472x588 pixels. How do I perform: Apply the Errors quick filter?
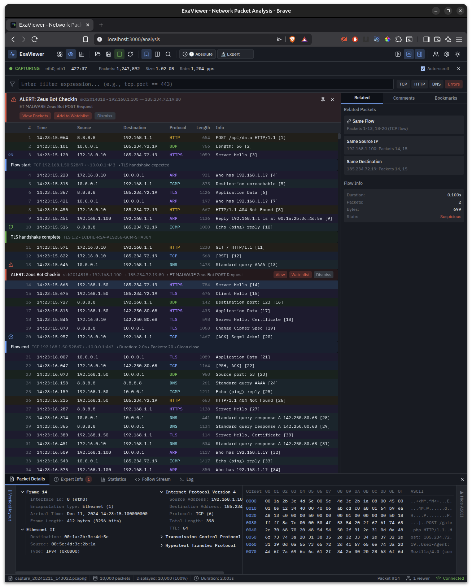(454, 84)
